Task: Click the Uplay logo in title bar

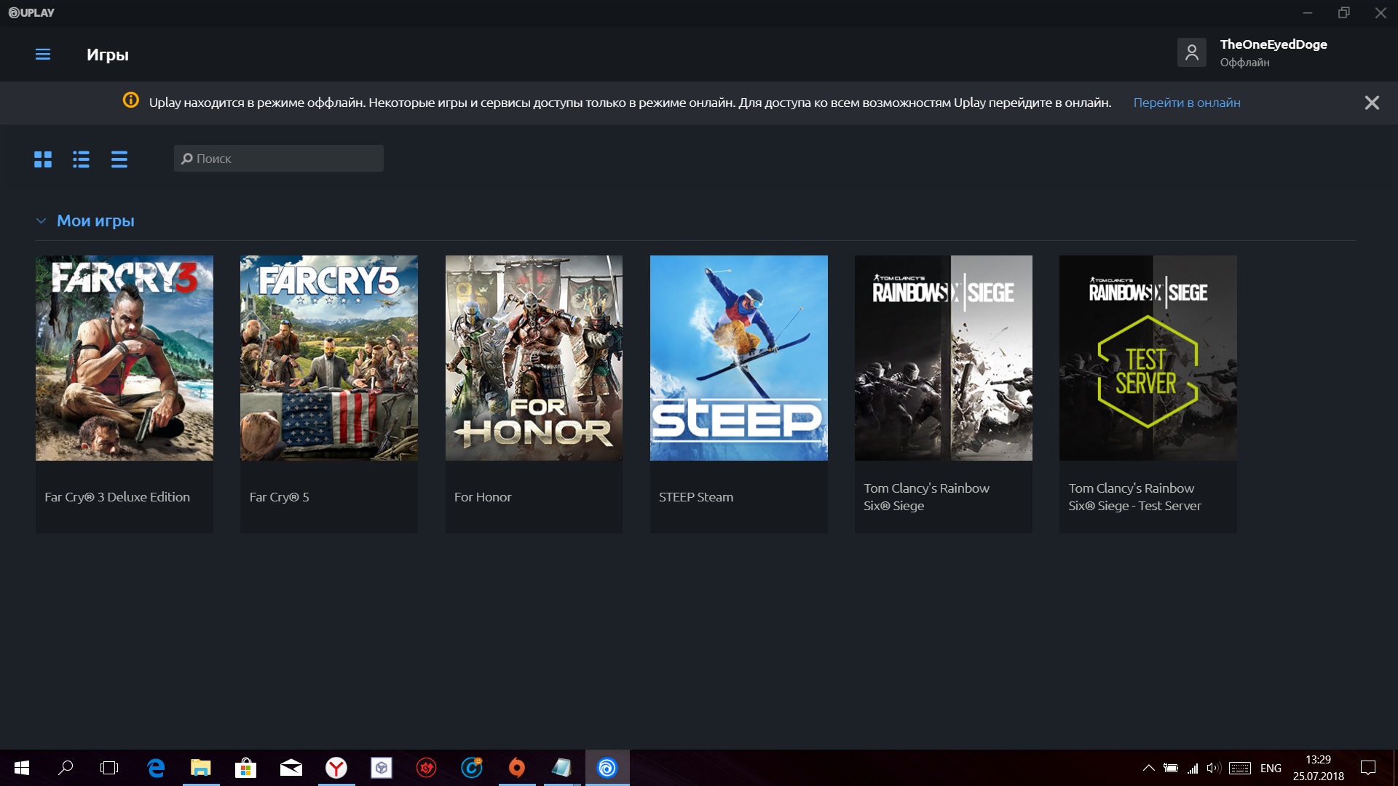Action: 31,12
